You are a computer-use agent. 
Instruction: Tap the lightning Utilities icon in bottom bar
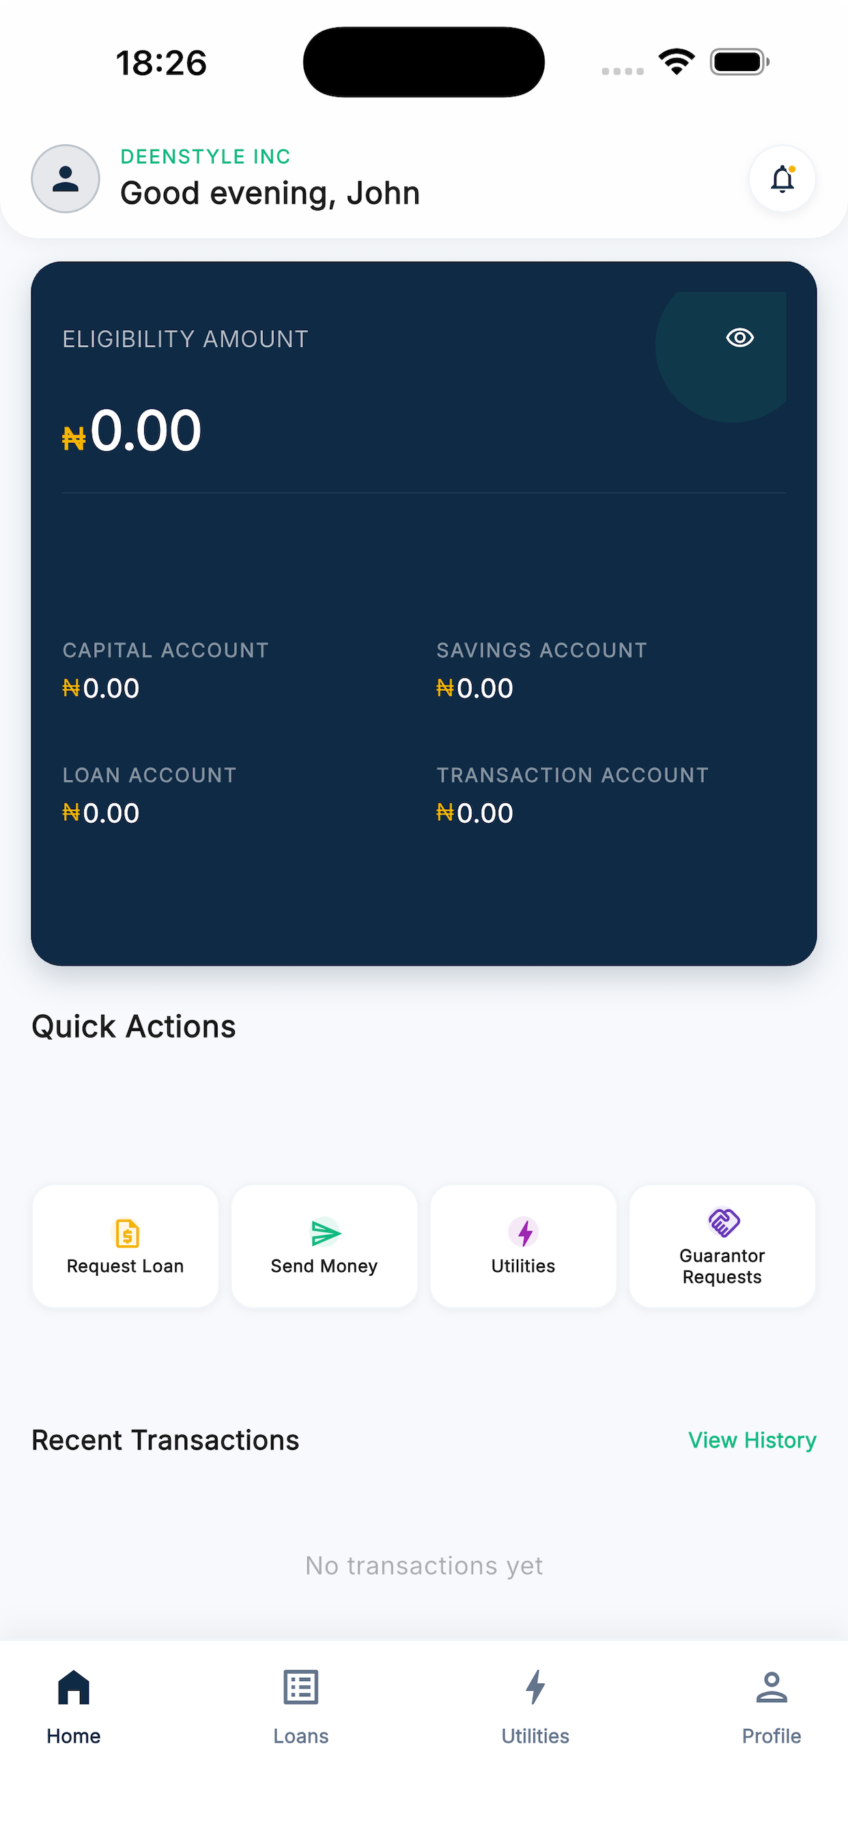(x=535, y=1687)
